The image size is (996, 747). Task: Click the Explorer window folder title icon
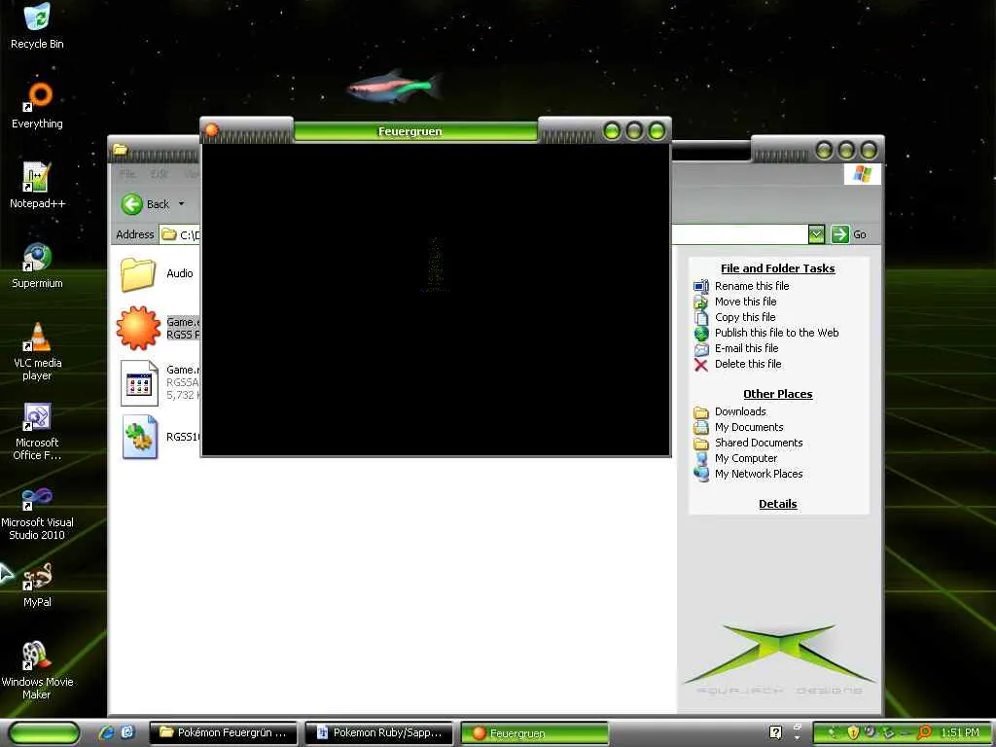click(x=120, y=150)
